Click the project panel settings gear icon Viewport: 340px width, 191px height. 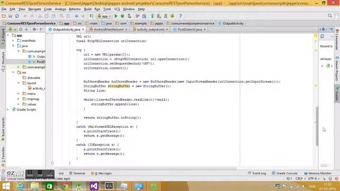pos(34,29)
